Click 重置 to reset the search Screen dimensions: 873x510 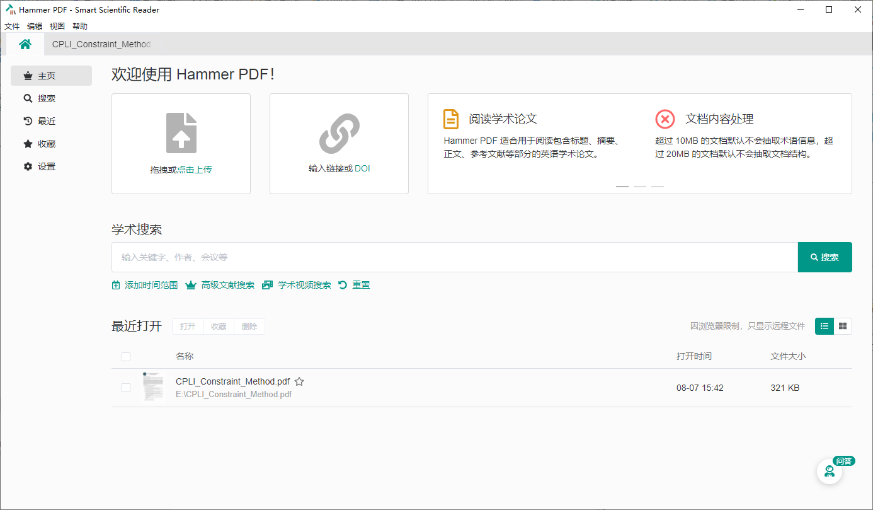coord(355,285)
